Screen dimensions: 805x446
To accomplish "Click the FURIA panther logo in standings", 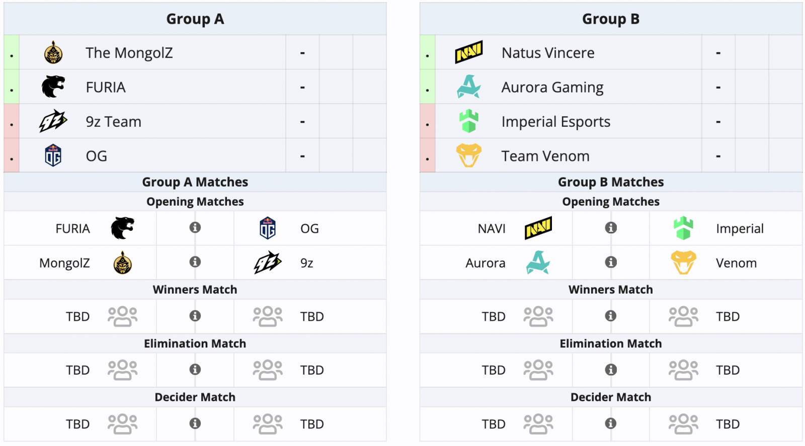I will (53, 87).
